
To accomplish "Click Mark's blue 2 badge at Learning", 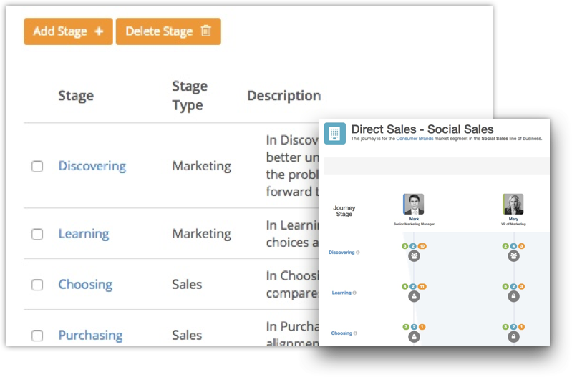I will click(413, 287).
